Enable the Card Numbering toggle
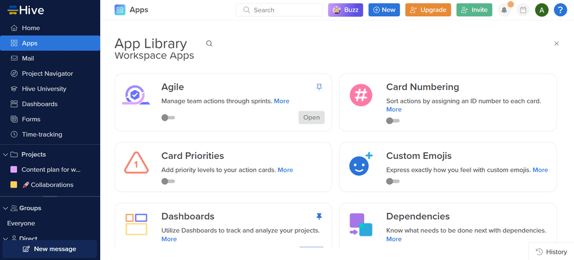 (393, 121)
